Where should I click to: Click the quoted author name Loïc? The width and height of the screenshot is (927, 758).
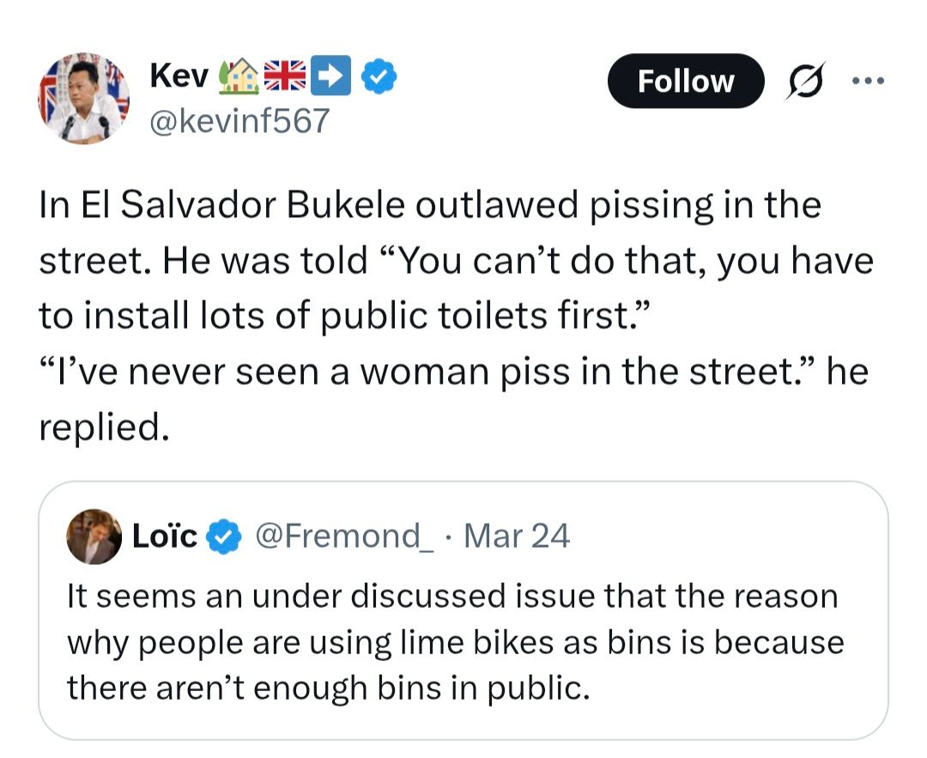(x=165, y=537)
